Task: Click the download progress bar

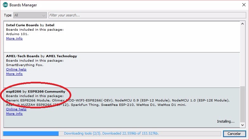Action: (112, 133)
